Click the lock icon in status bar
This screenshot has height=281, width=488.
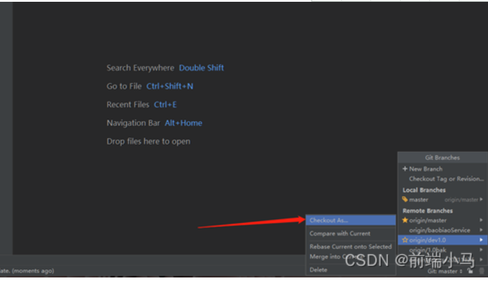470,271
